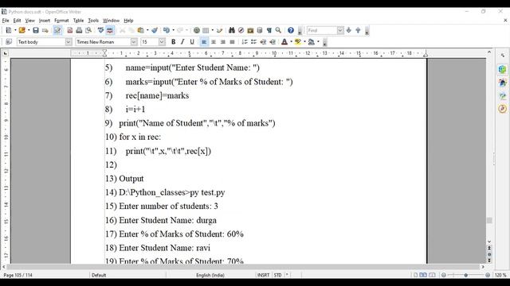Open Page Preview icon

coord(88,30)
